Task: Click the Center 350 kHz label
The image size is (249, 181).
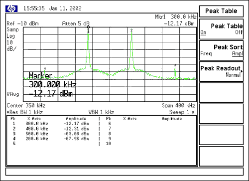Action: (26, 106)
